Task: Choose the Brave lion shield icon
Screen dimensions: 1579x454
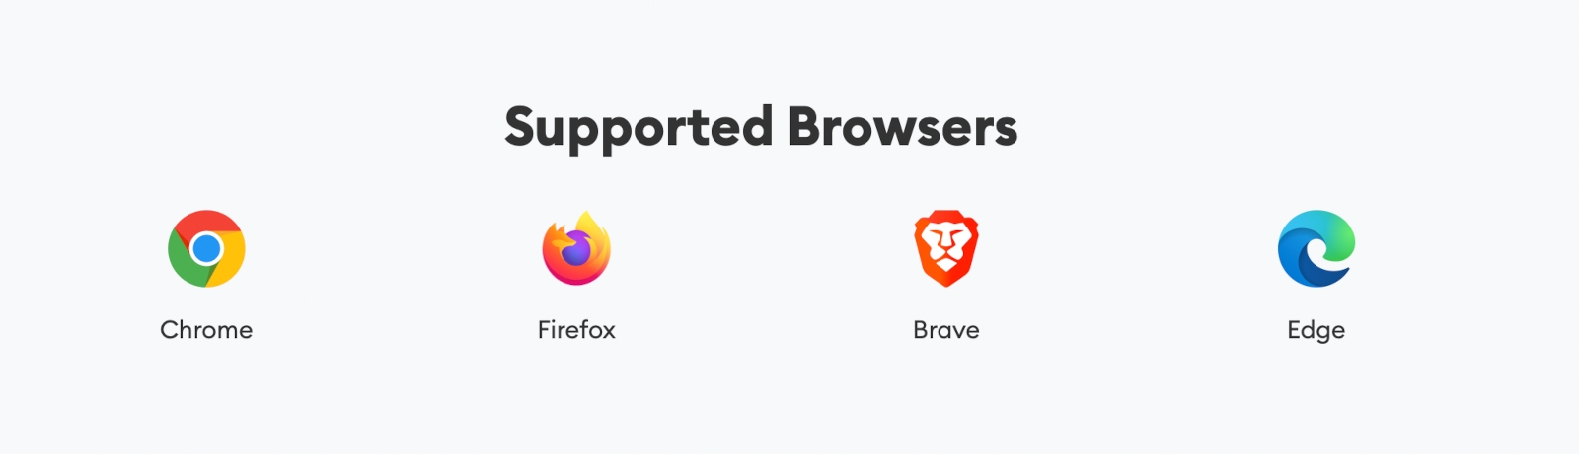Action: (x=946, y=248)
